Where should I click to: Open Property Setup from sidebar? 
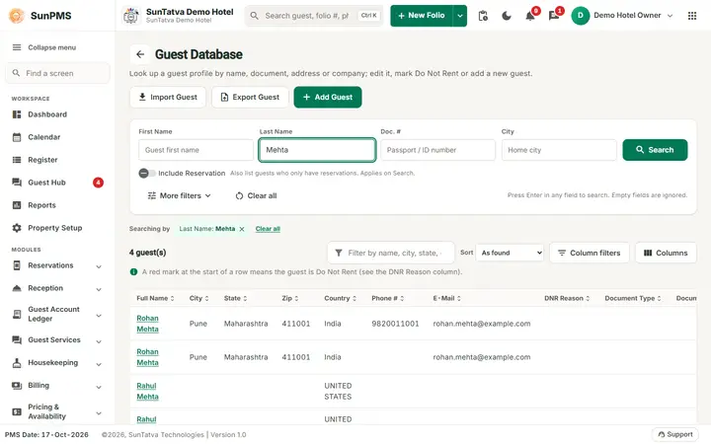pos(57,228)
